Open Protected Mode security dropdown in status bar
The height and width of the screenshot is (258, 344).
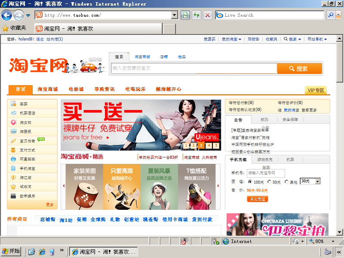coord(302,241)
